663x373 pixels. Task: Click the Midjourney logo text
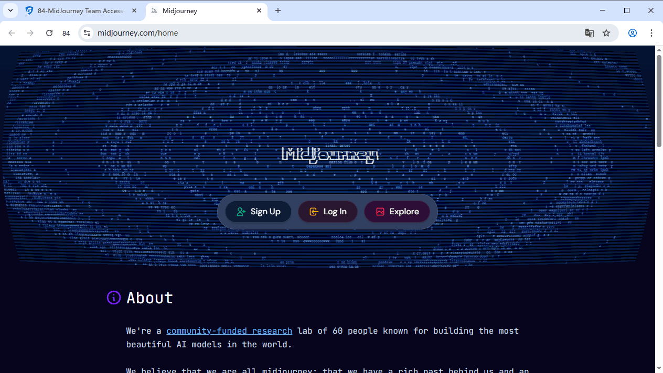pos(330,154)
